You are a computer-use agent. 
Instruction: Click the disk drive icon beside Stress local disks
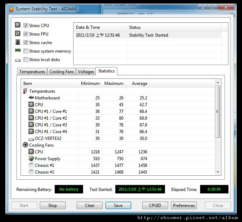[x=18, y=60]
